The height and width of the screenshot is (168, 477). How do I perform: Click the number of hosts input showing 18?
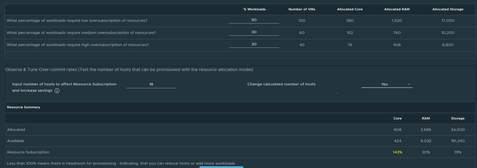coord(151,84)
